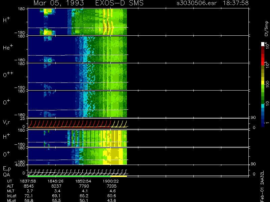Click MLat value '59.8'
The height and width of the screenshot is (202, 270).
point(29,200)
